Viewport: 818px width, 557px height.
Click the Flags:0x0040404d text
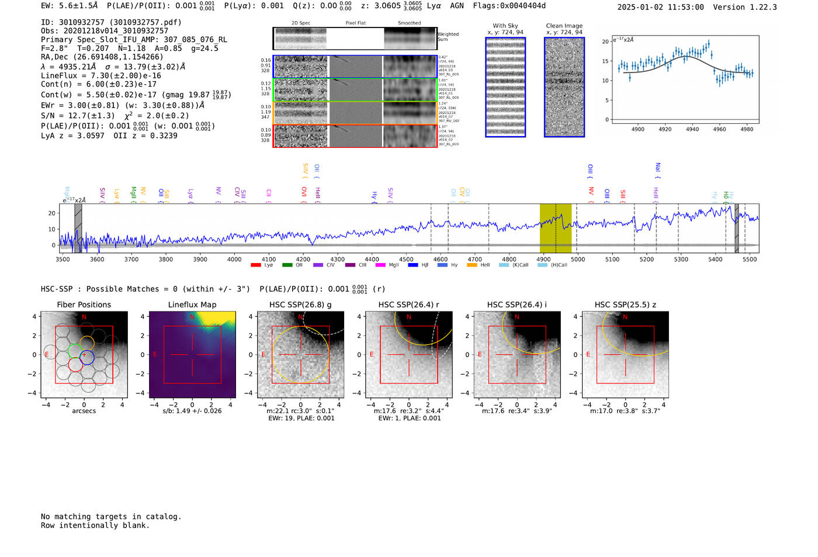(x=509, y=6)
